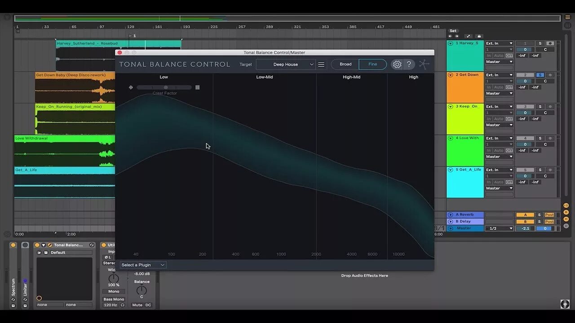The height and width of the screenshot is (323, 575).
Task: Fold the Tonal Balance device with triangle button
Action: tap(44, 245)
